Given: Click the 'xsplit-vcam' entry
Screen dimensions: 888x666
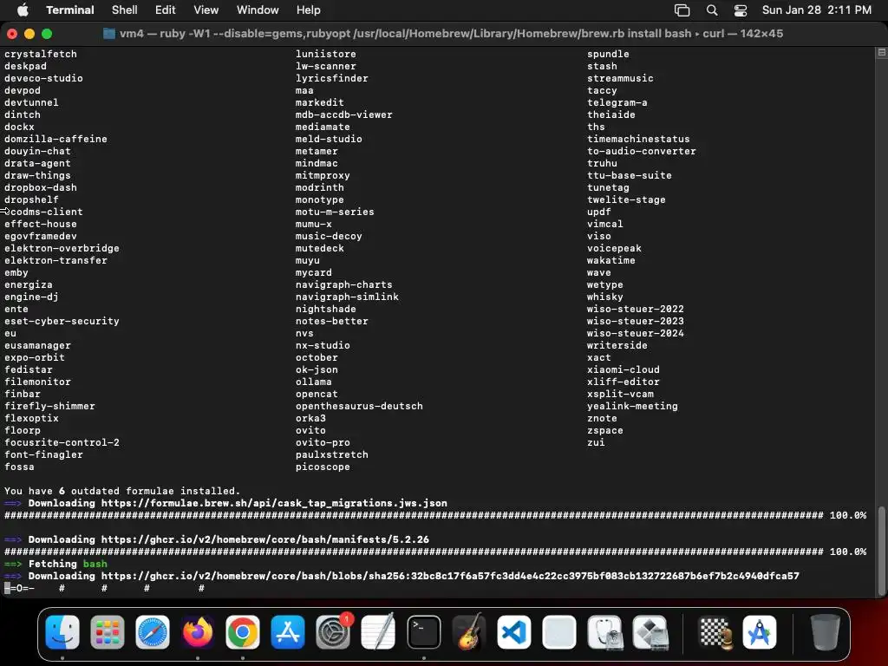Looking at the screenshot, I should 620,394.
